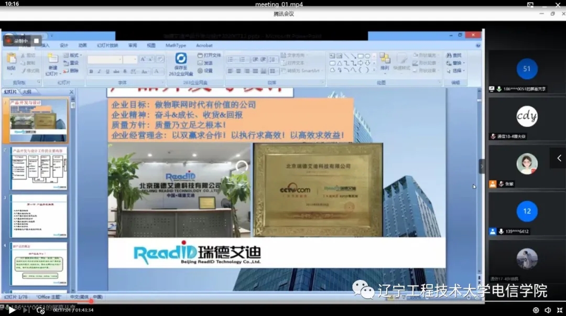Open the MathType ribbon tab
Image resolution: width=566 pixels, height=316 pixels.
176,46
